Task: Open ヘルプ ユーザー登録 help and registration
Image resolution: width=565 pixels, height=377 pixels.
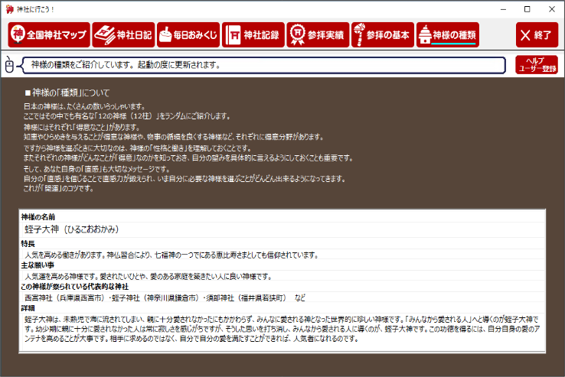Action: (536, 65)
